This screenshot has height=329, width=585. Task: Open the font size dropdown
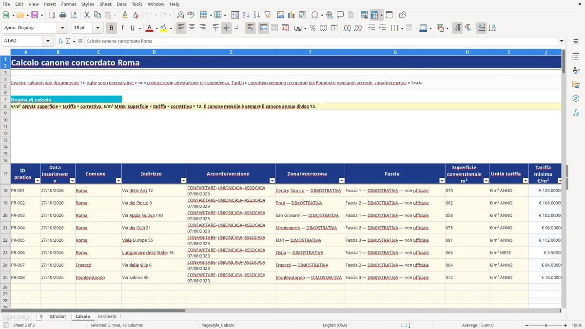pyautogui.click(x=97, y=28)
